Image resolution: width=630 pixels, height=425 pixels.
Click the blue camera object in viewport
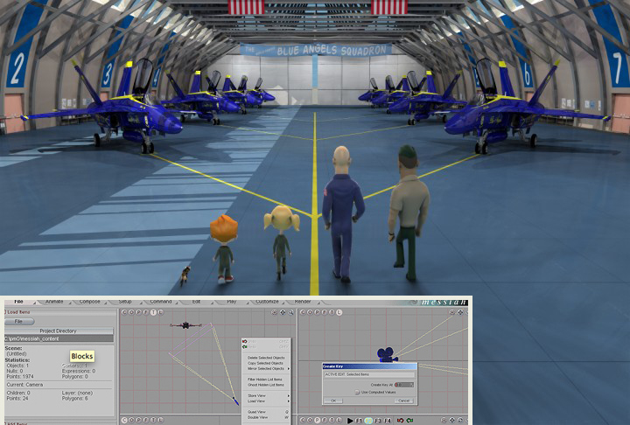(387, 355)
